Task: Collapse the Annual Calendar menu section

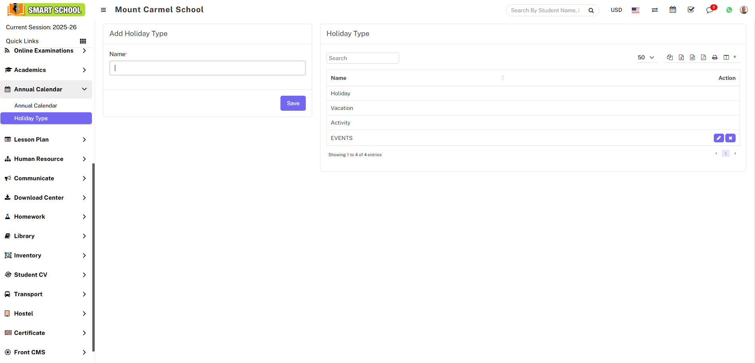Action: pyautogui.click(x=46, y=89)
